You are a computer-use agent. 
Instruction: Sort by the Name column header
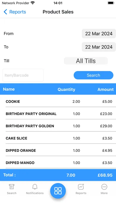[9, 89]
